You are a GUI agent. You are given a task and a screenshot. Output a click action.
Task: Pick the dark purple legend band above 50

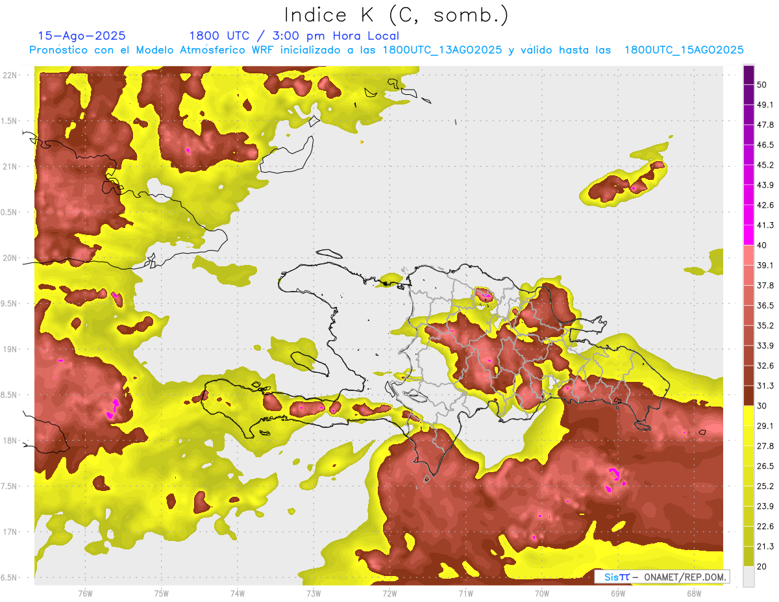pyautogui.click(x=748, y=75)
